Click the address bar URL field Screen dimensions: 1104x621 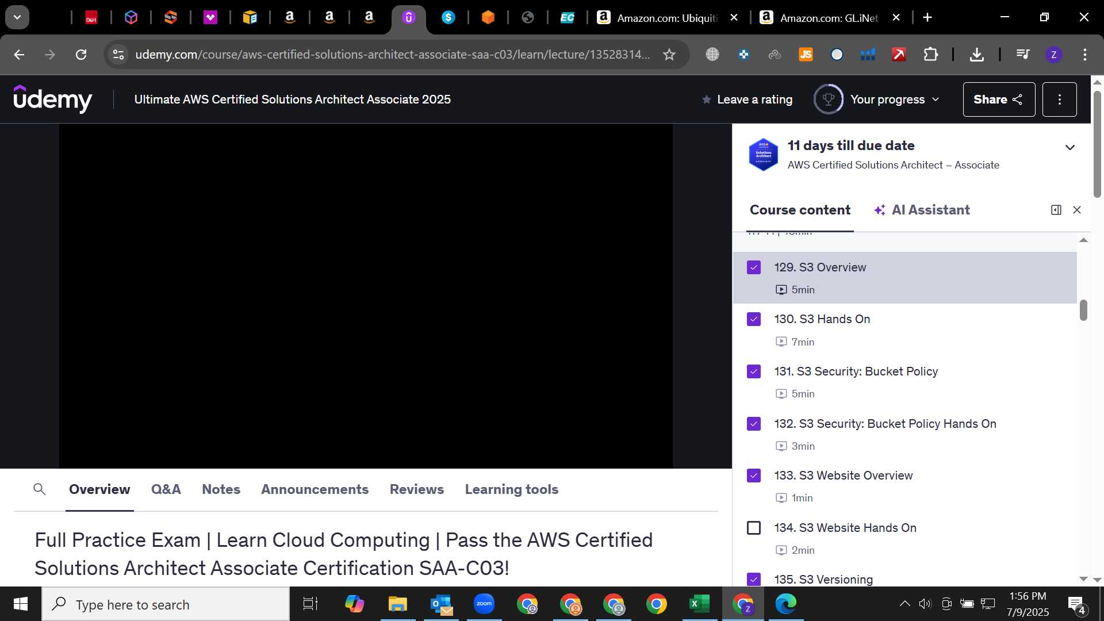[x=392, y=55]
